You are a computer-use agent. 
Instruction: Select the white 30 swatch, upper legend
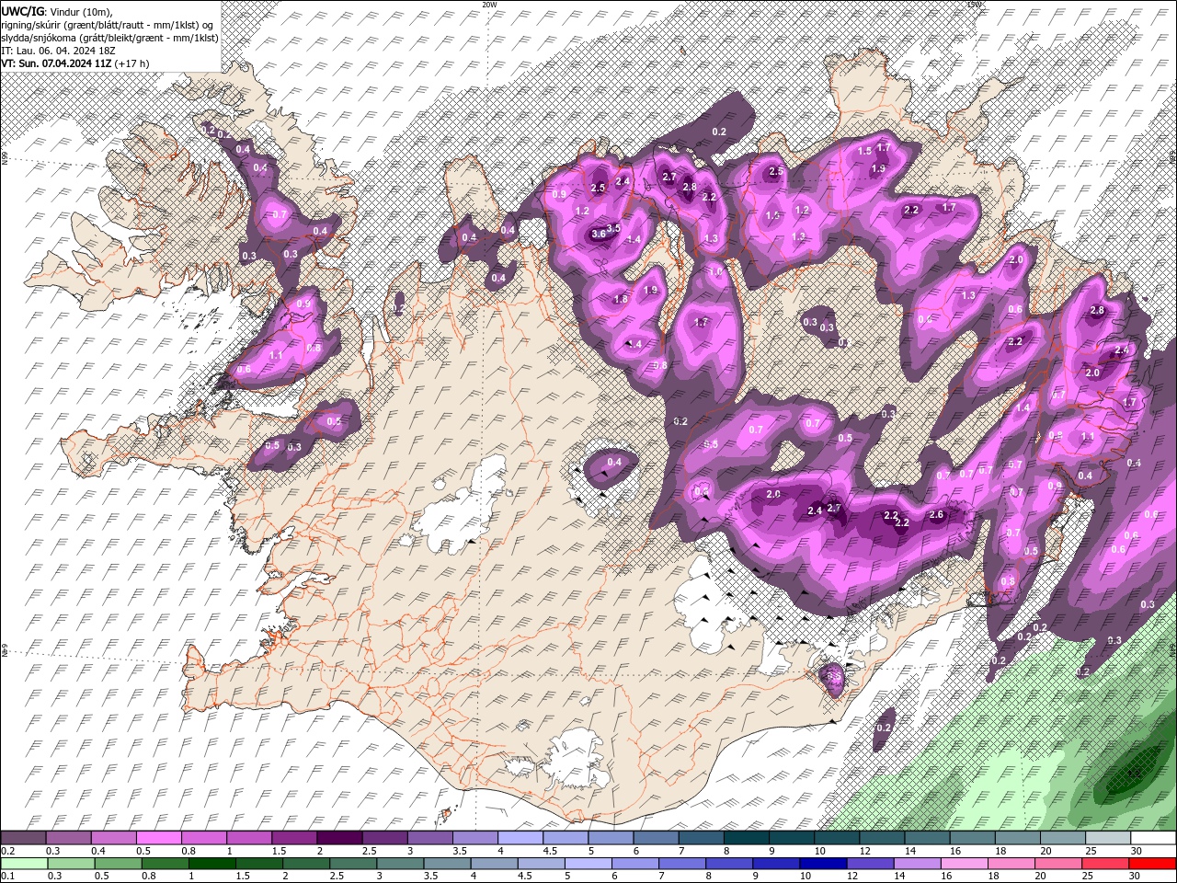[x=1153, y=838]
